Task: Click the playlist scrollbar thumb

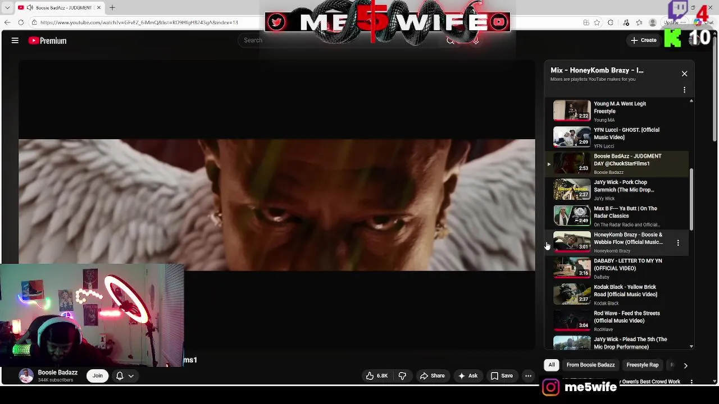Action: click(x=691, y=199)
